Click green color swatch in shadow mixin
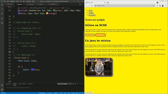The height and width of the screenshot is (94, 168). pos(54,10)
